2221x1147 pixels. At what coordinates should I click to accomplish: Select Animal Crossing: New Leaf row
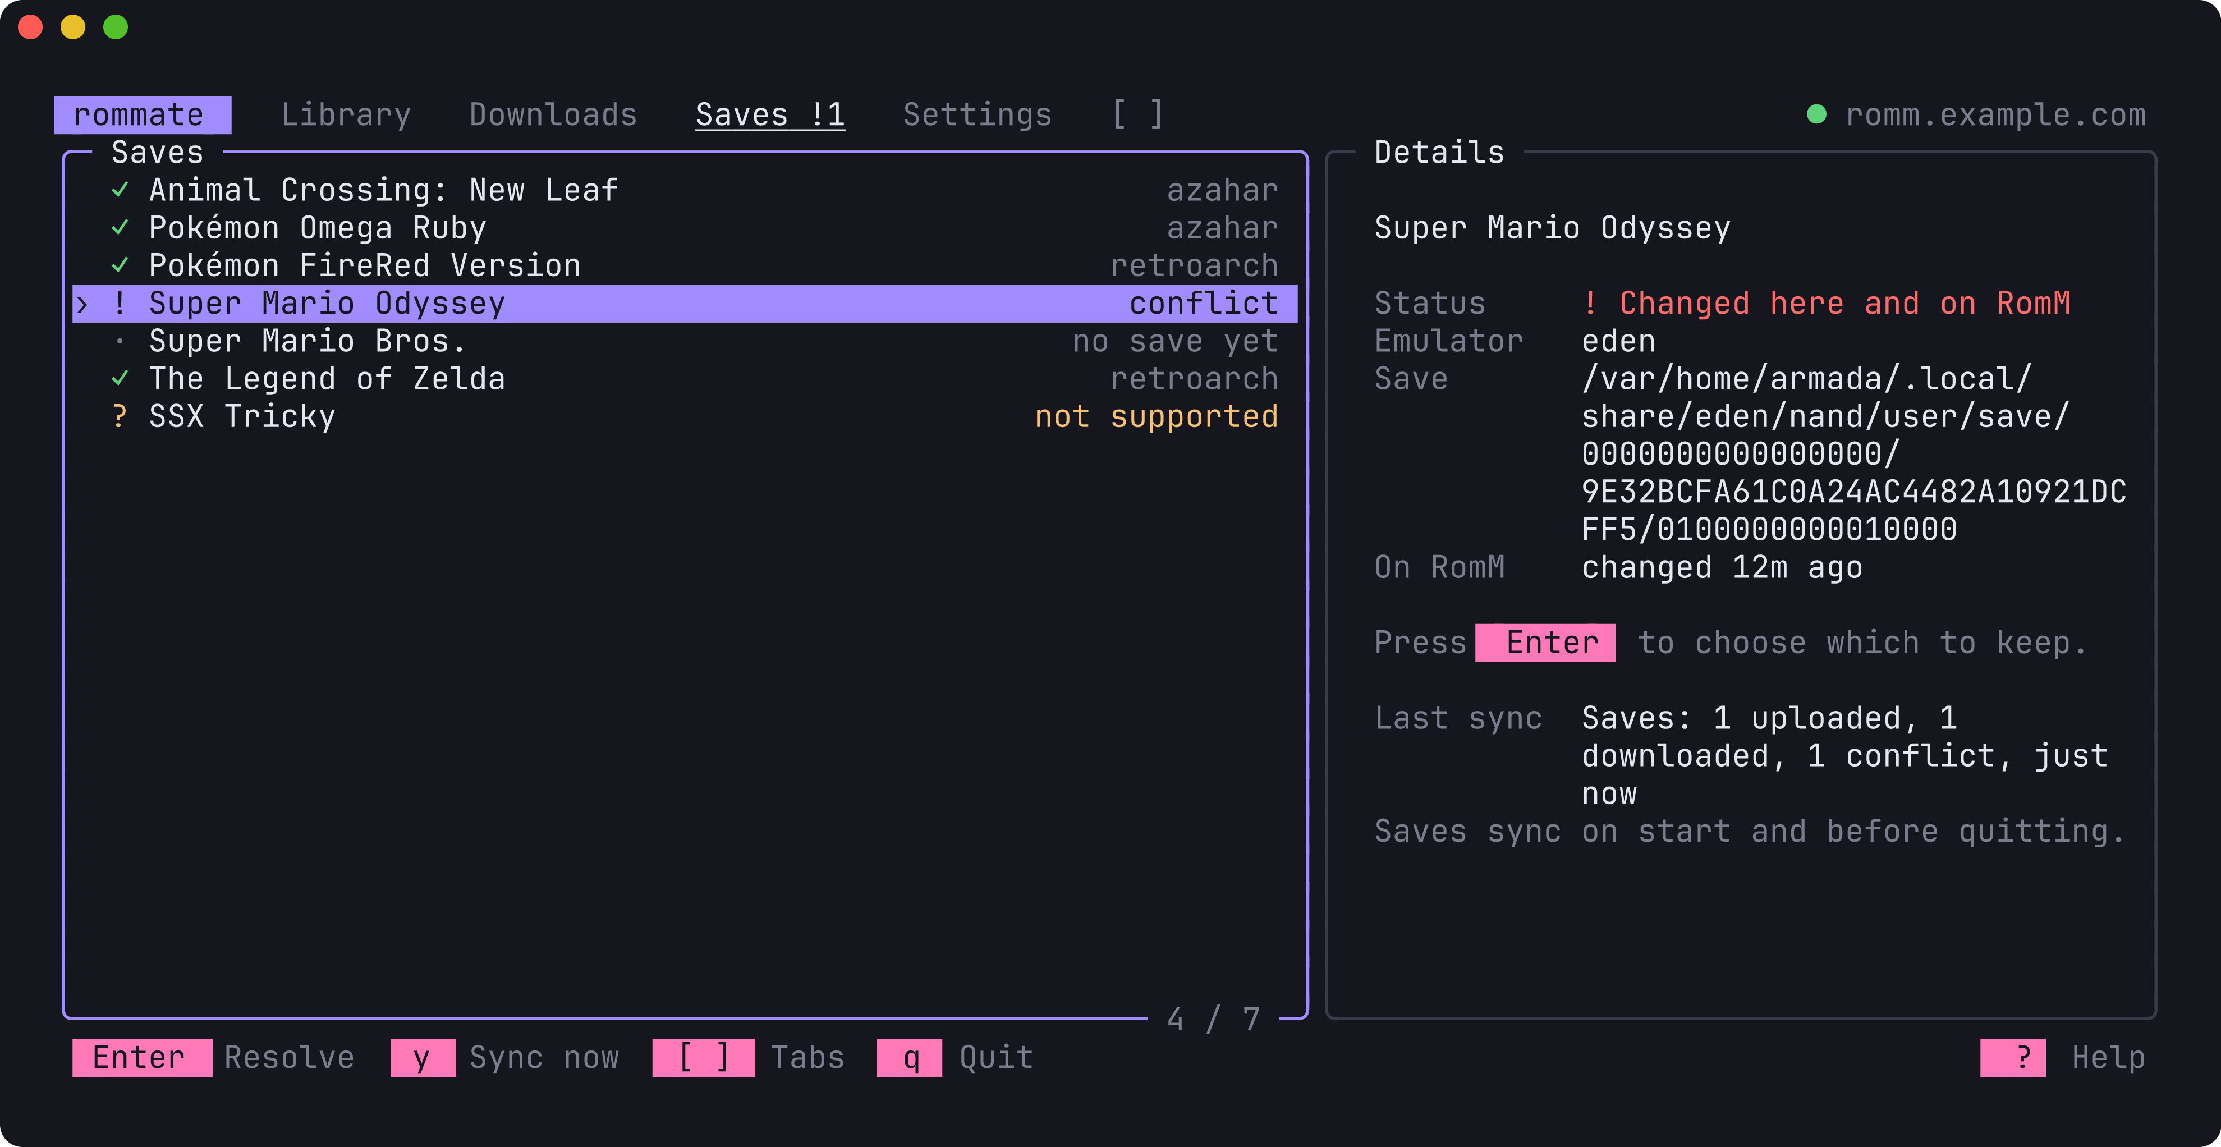click(x=685, y=190)
